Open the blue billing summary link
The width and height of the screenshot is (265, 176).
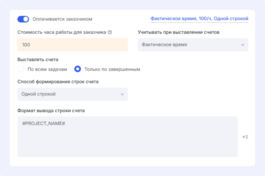pos(199,19)
